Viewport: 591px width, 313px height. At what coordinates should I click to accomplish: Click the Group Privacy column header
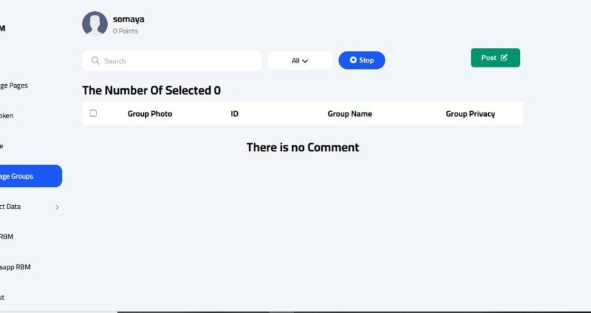point(471,114)
